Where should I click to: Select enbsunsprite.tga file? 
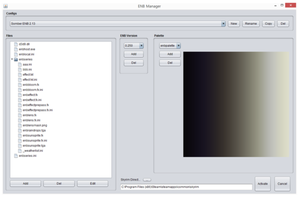34,146
